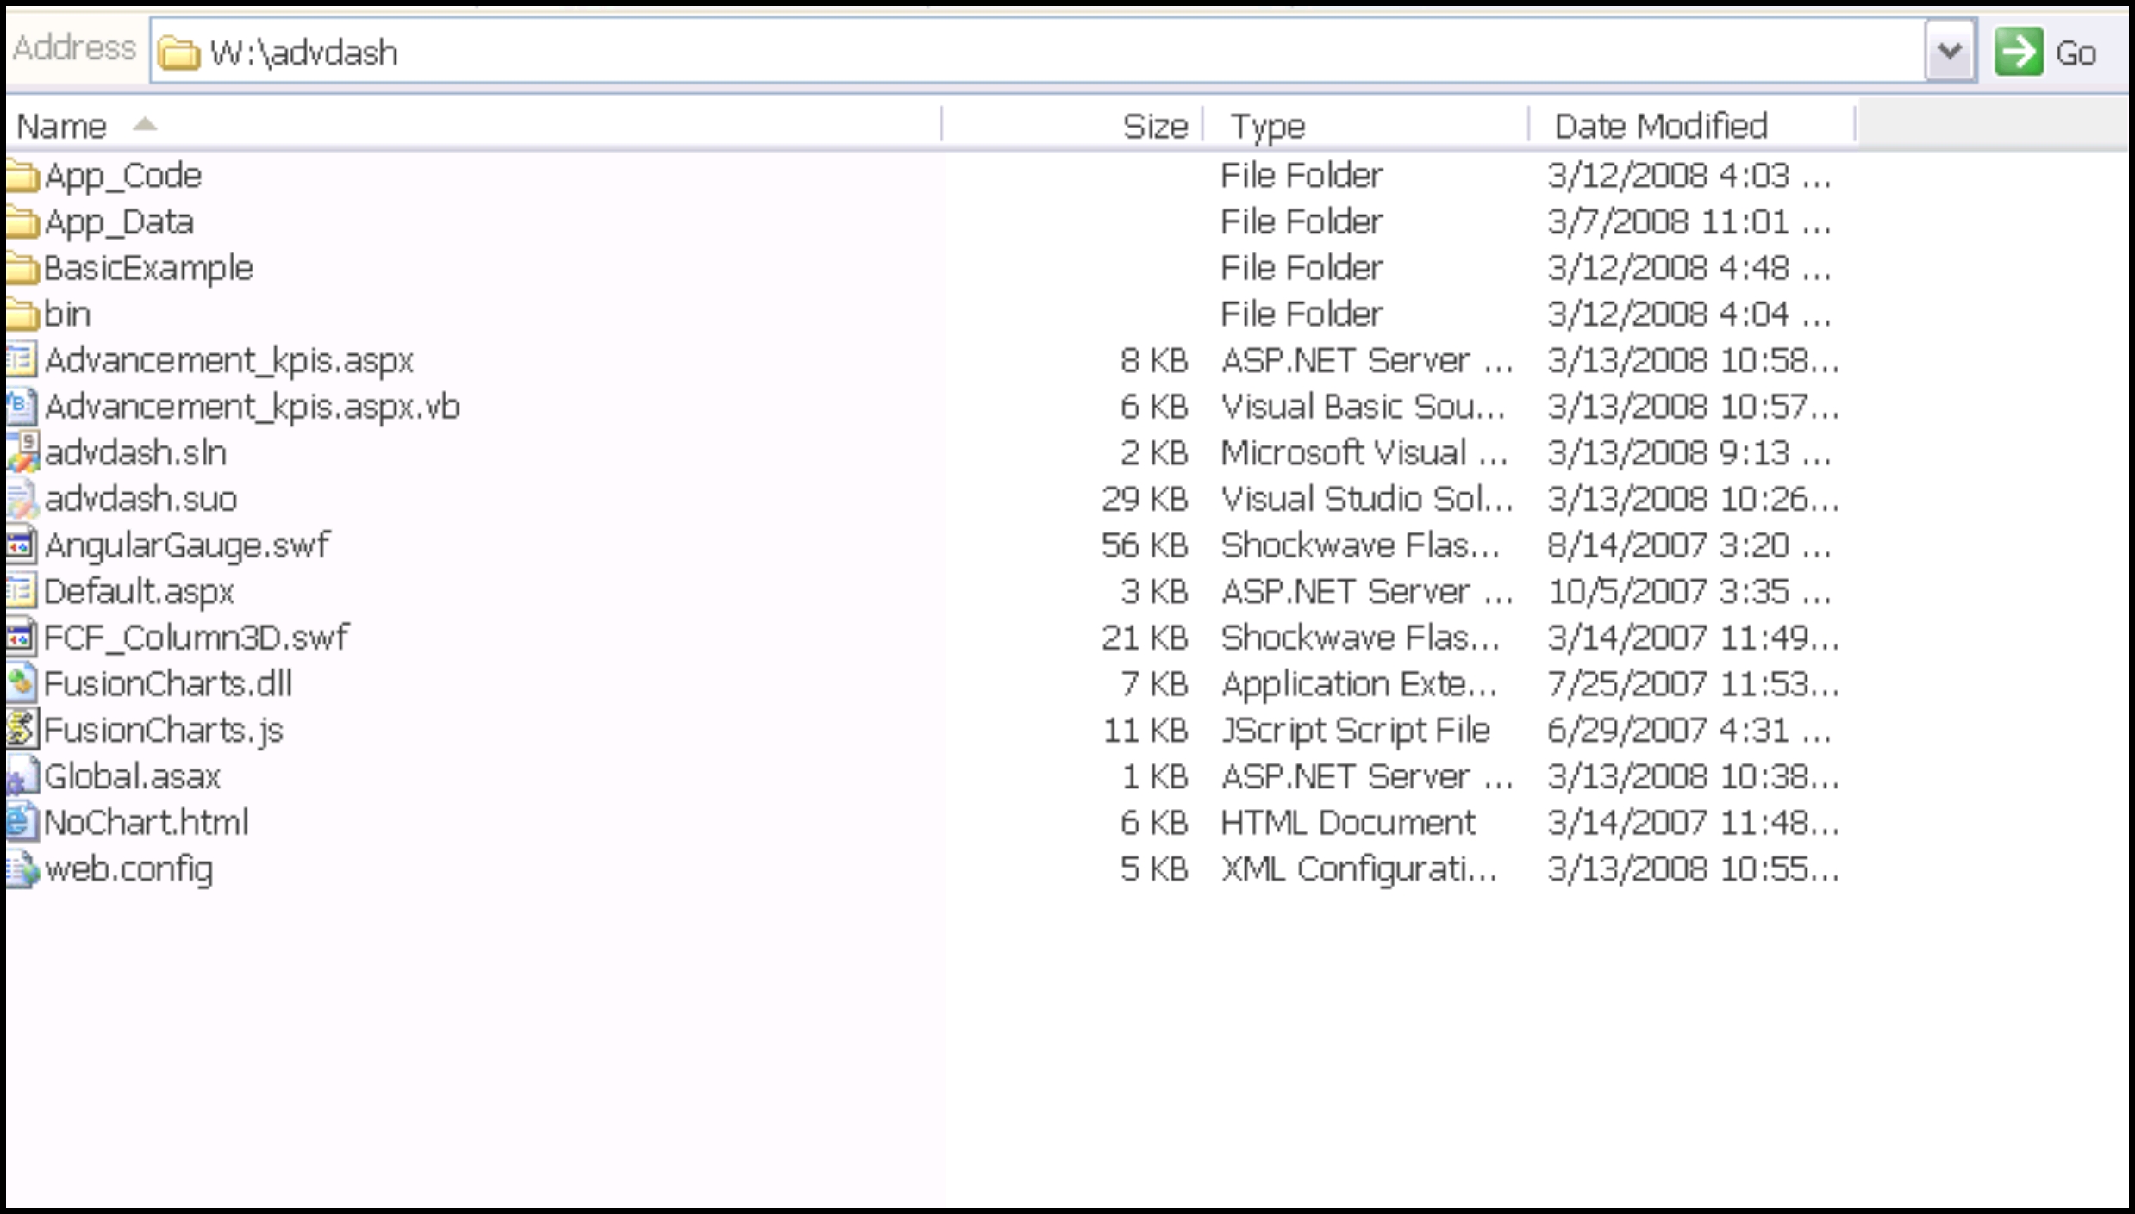Select the FCF_Column3D.swf file name

coord(197,638)
